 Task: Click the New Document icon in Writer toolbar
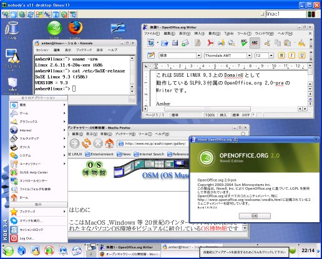[x=151, y=43]
